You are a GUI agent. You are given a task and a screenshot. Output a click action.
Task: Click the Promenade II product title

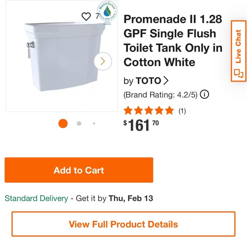pos(173,40)
